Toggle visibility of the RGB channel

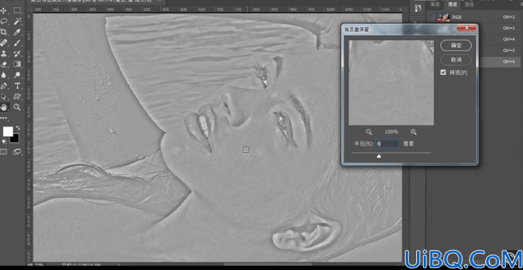tap(431, 17)
